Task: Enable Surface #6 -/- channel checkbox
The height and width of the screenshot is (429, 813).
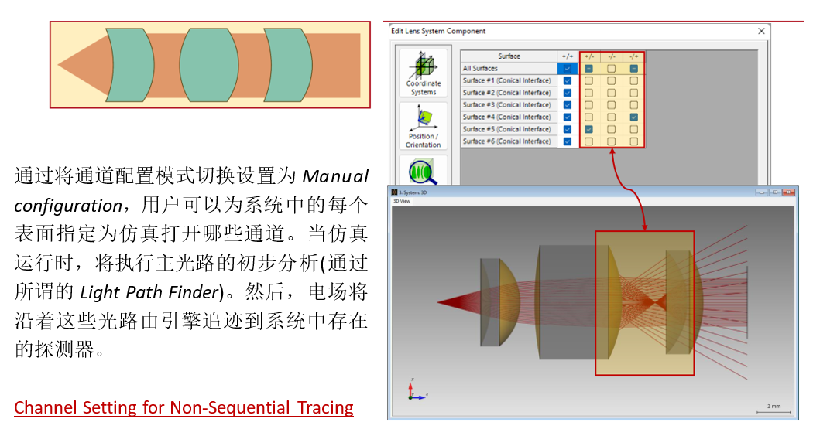Action: 612,141
